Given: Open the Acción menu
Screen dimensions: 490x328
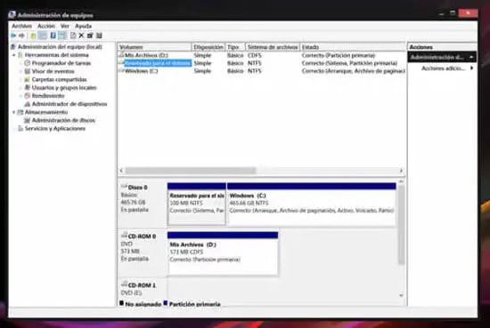Looking at the screenshot, I should pos(46,26).
